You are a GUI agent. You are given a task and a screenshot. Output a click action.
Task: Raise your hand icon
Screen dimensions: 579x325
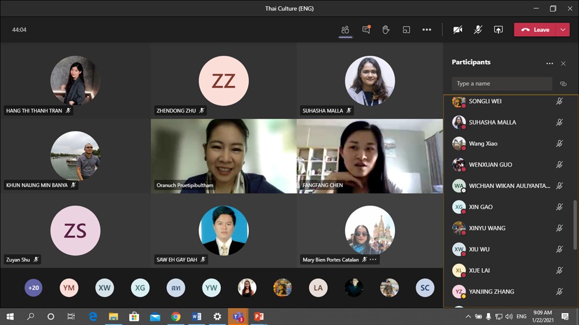[x=386, y=30]
